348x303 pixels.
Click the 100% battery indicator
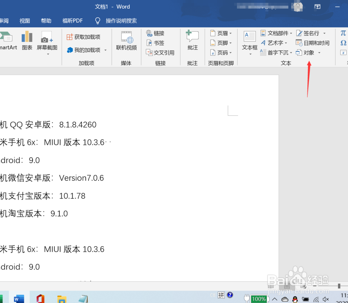(259, 299)
